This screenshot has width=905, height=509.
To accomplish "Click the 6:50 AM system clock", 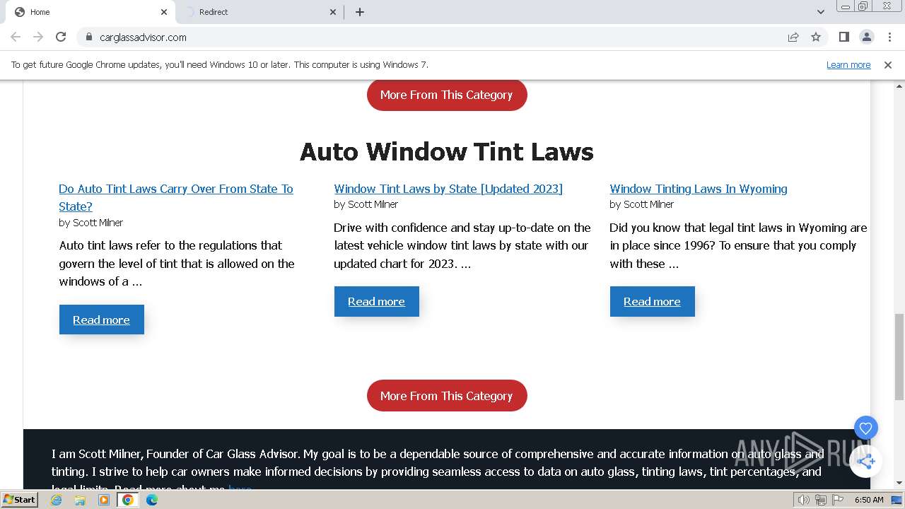I will pos(869,500).
